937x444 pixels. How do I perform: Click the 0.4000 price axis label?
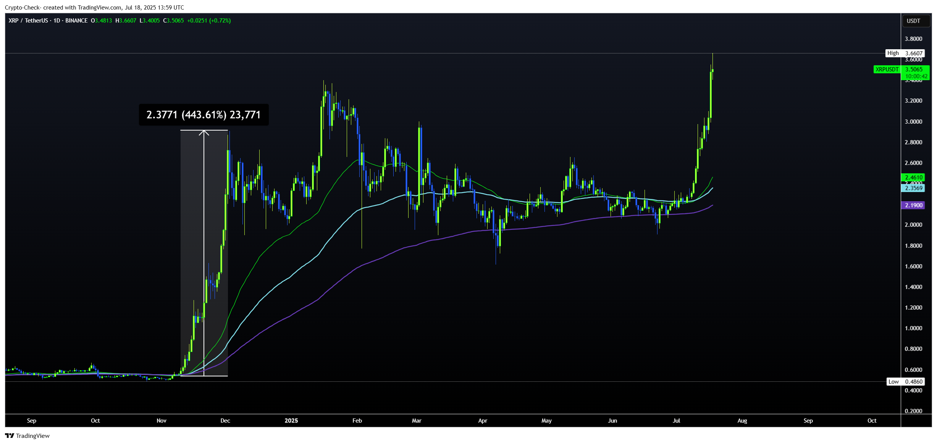coord(914,390)
